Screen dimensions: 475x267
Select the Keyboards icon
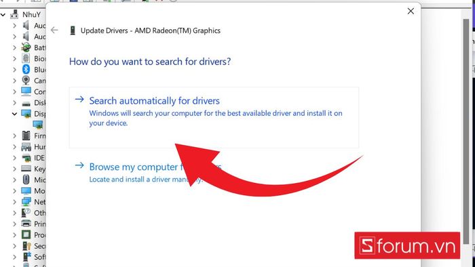click(26, 169)
